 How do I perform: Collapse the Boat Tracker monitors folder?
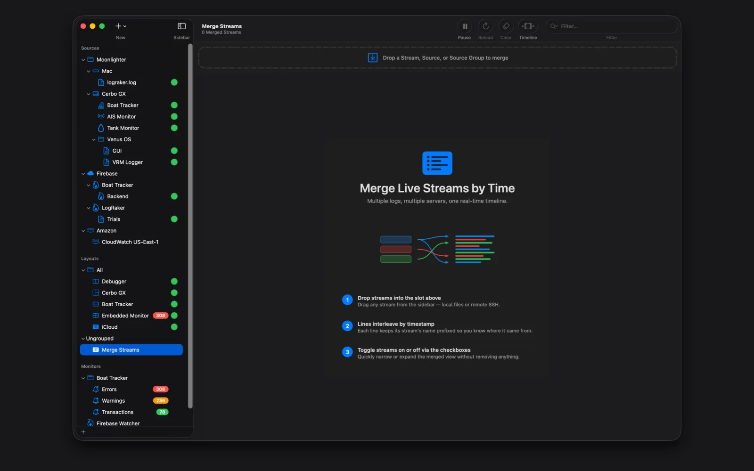coord(83,378)
